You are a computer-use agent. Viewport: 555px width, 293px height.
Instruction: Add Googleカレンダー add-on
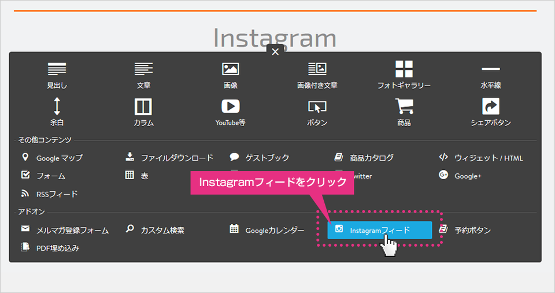[267, 230]
